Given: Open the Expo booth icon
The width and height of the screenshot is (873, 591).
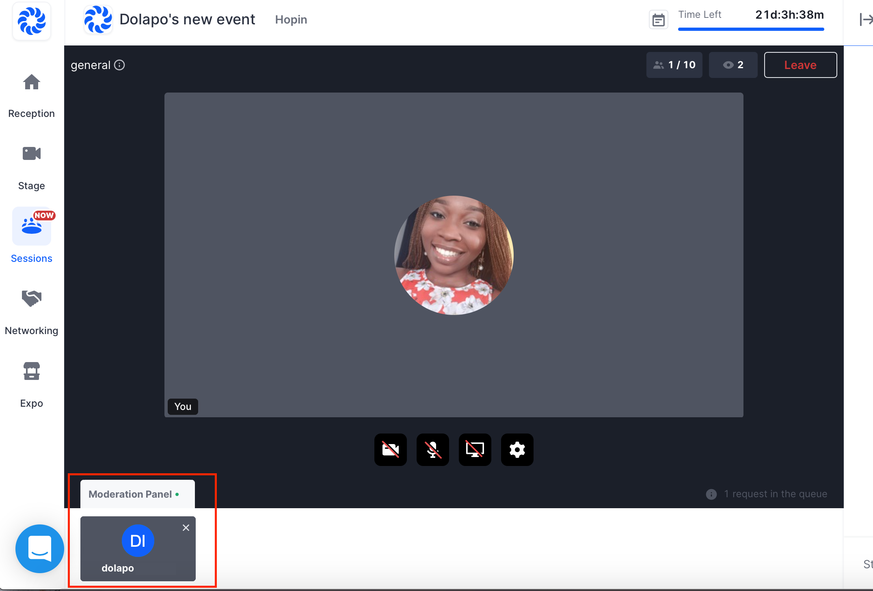Looking at the screenshot, I should point(32,371).
